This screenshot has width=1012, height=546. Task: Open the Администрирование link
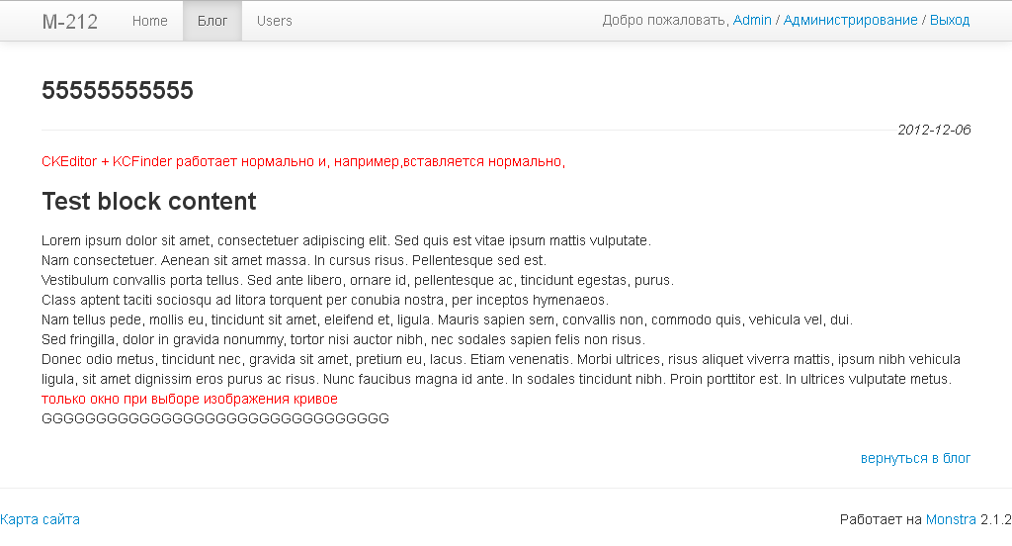coord(850,20)
